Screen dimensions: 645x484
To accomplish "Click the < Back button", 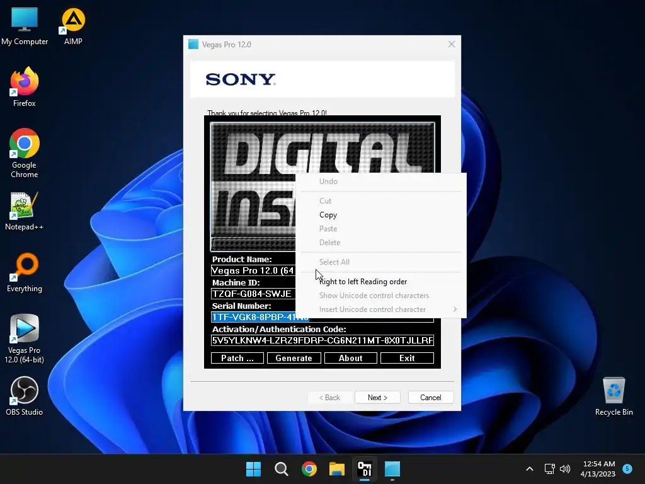I will [329, 398].
